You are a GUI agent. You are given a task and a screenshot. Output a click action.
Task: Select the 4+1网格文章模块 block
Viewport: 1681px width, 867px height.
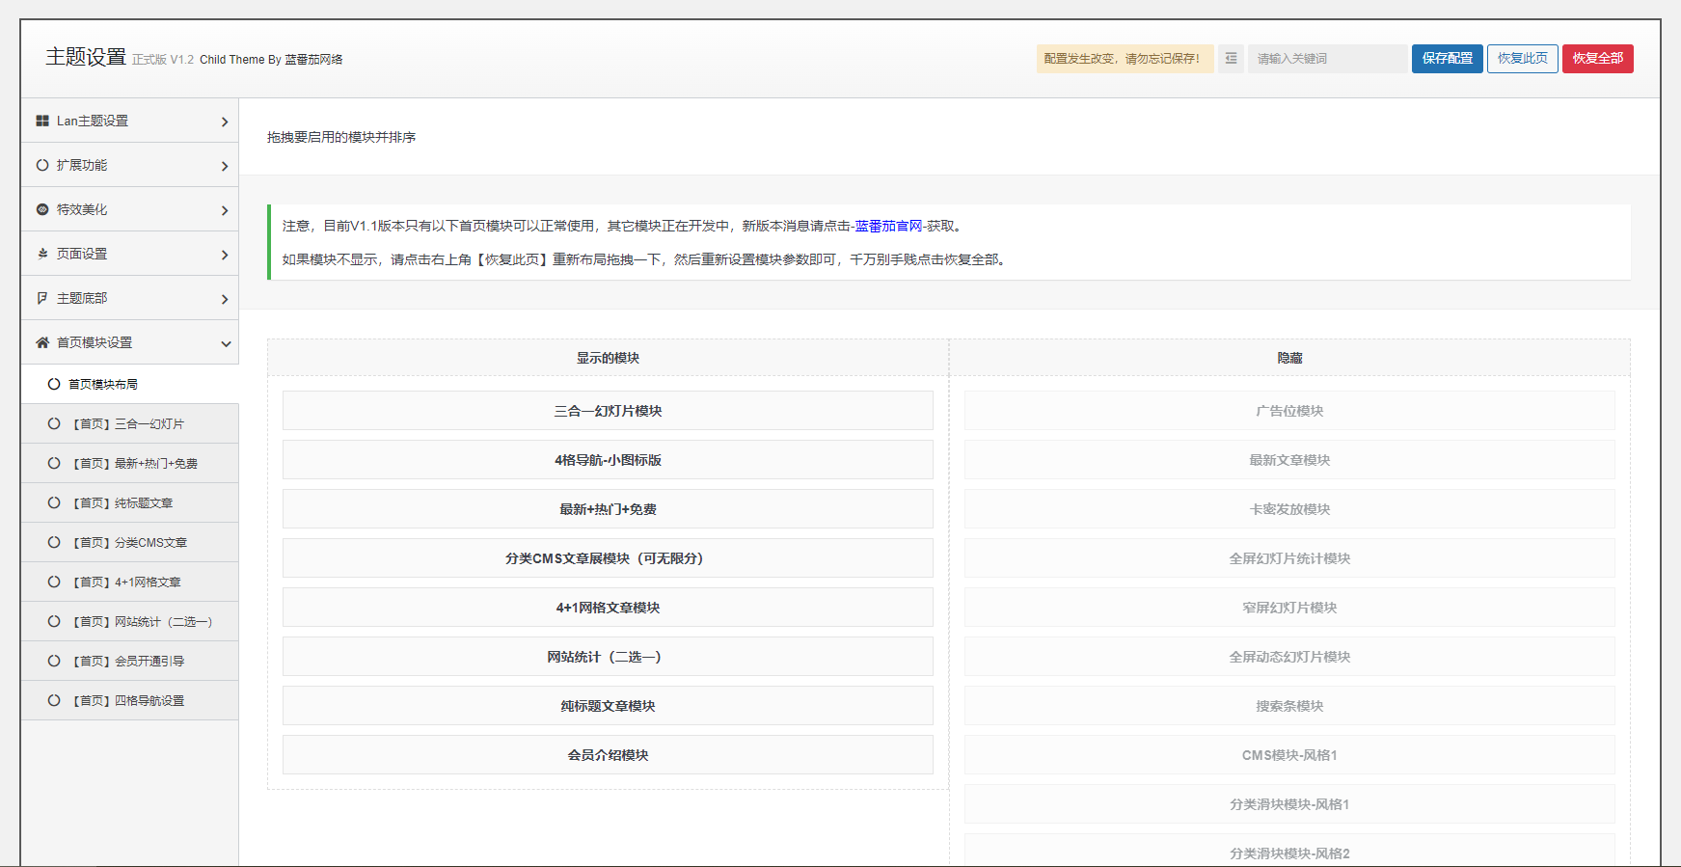(x=608, y=608)
